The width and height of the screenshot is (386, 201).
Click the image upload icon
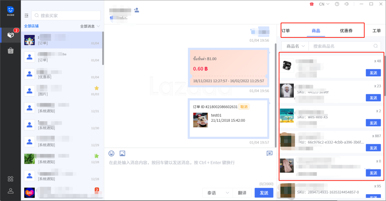coord(122,153)
